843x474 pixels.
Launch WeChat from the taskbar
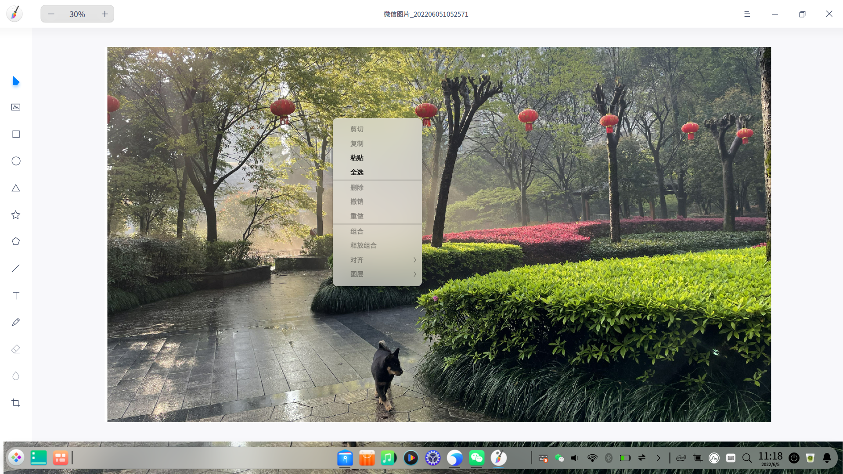(477, 458)
